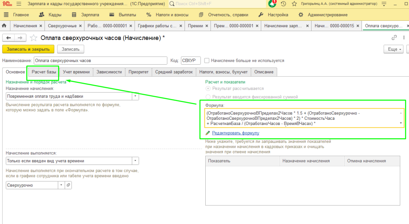Click Редактировать формулу link
Viewport: 409px width, 224px height.
(236, 133)
